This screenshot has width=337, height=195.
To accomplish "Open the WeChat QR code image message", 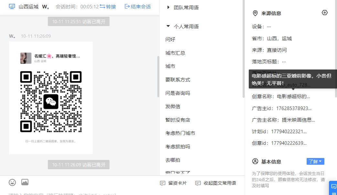I will pyautogui.click(x=51, y=98).
